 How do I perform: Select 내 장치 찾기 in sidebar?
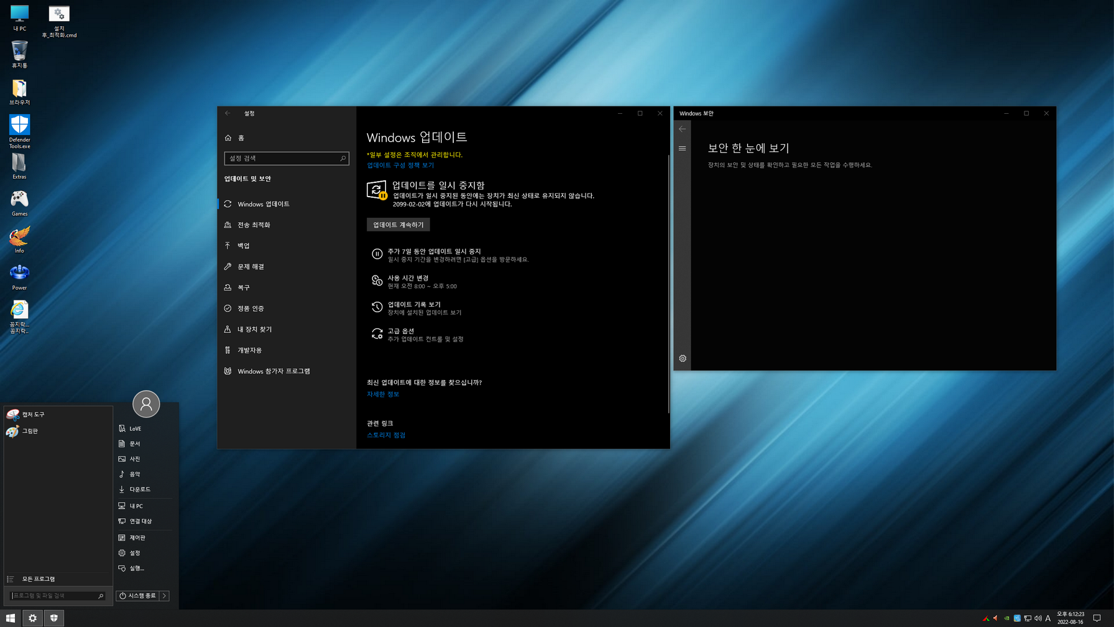(287, 330)
